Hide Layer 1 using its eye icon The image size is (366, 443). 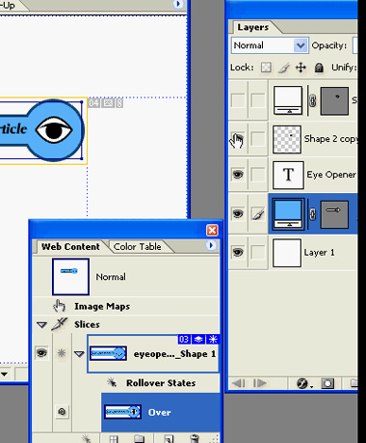click(x=238, y=252)
